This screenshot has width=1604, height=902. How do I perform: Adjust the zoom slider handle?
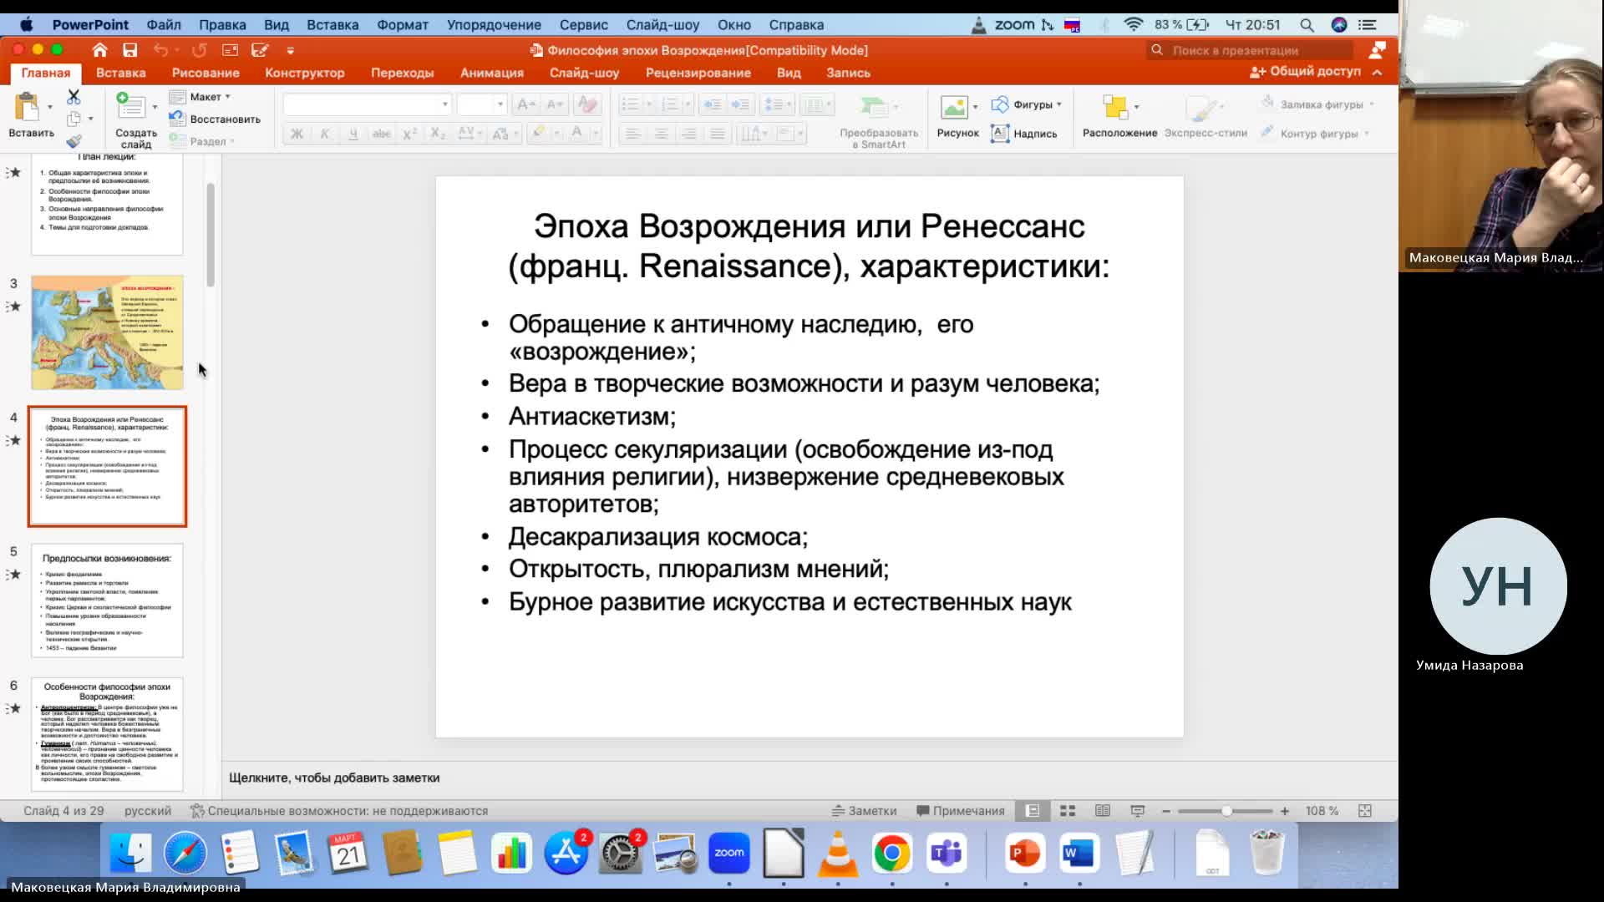[x=1226, y=811]
